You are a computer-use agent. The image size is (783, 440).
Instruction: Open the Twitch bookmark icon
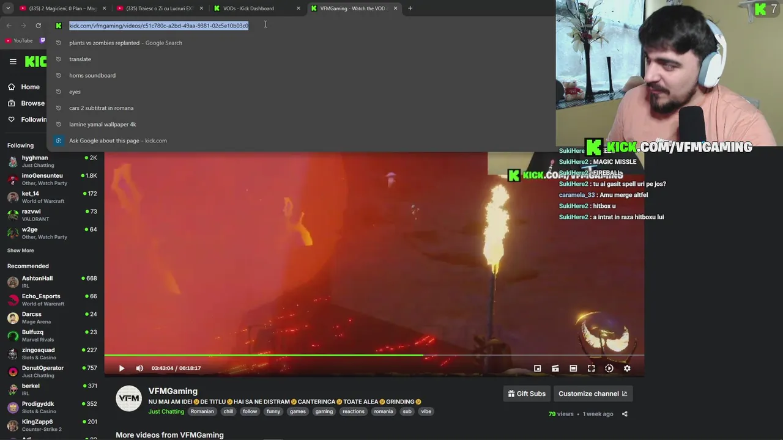point(42,41)
